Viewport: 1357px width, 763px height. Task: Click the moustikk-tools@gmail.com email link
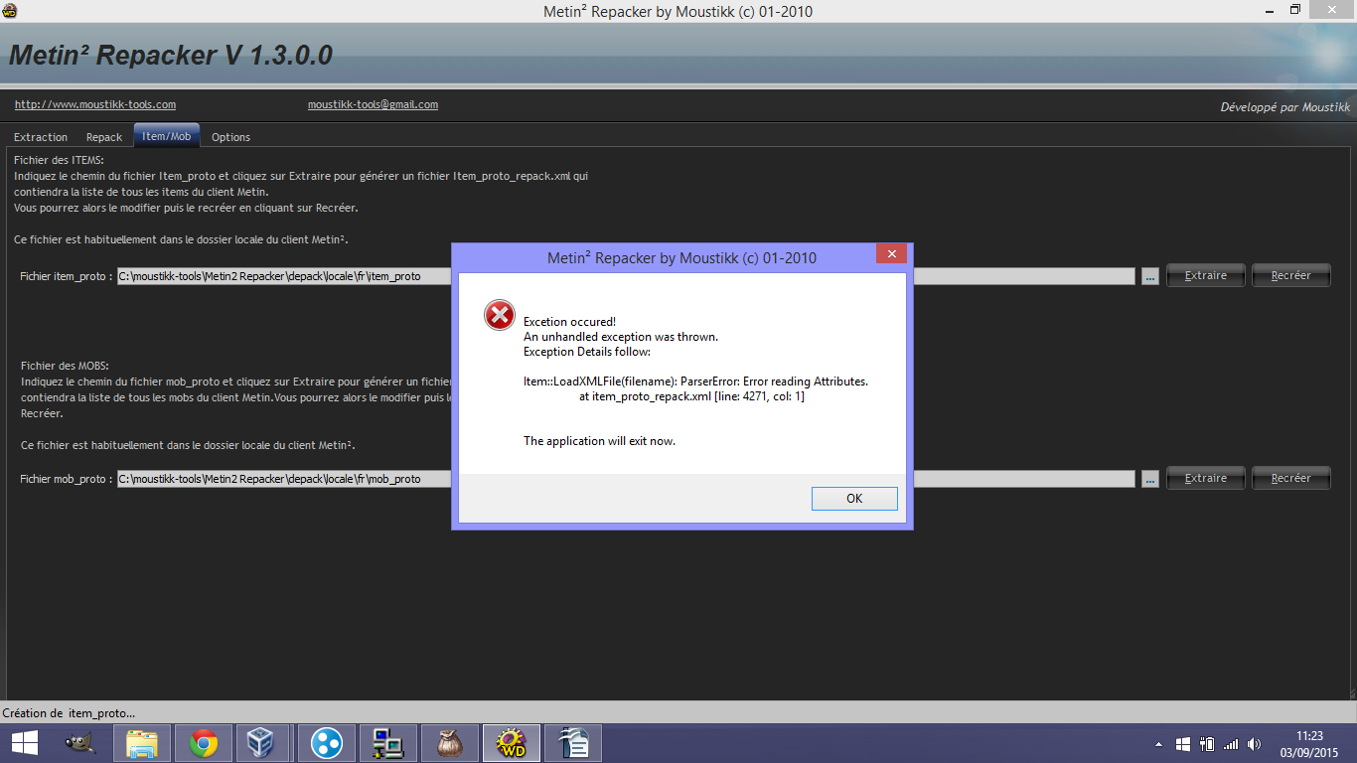373,104
